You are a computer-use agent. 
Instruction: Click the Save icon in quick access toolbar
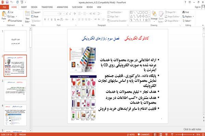[x=7, y=2]
